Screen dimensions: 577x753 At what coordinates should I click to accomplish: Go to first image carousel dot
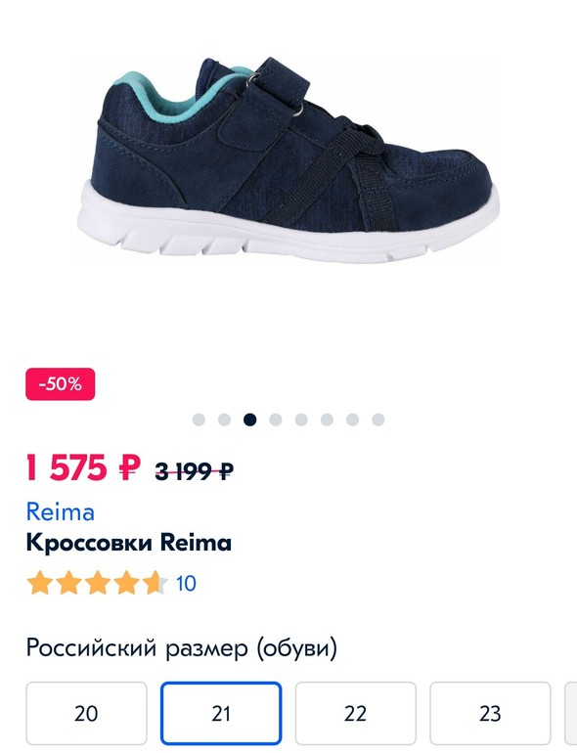[199, 420]
